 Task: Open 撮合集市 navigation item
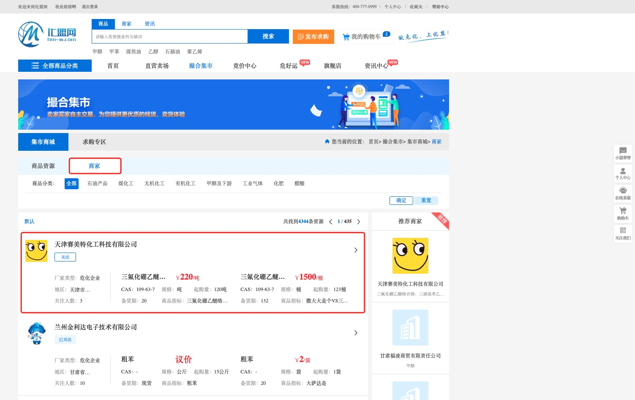click(201, 66)
